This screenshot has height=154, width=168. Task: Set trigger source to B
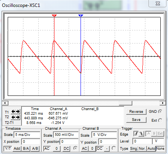pyautogui.click(x=154, y=134)
